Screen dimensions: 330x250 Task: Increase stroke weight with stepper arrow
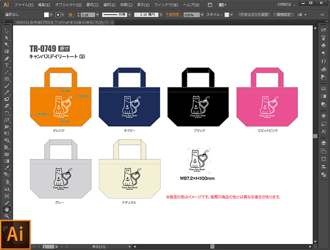[78, 13]
